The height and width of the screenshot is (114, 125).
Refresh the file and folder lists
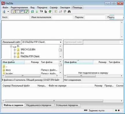33,11
